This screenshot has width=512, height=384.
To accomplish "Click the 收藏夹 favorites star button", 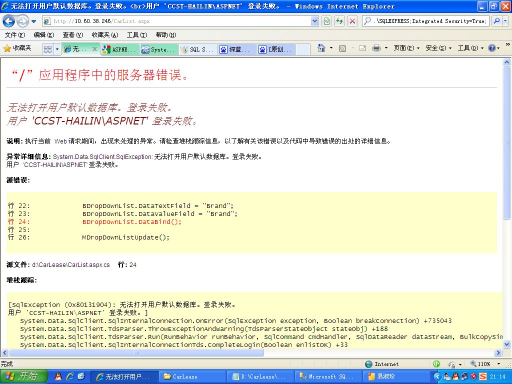I will pos(17,48).
